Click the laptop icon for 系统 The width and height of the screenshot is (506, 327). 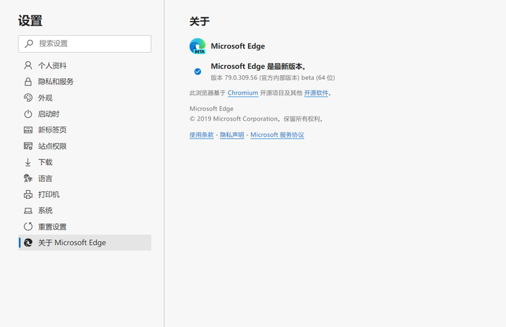click(28, 211)
